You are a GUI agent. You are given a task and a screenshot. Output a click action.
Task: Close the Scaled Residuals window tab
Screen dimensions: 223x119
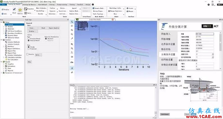(113, 19)
